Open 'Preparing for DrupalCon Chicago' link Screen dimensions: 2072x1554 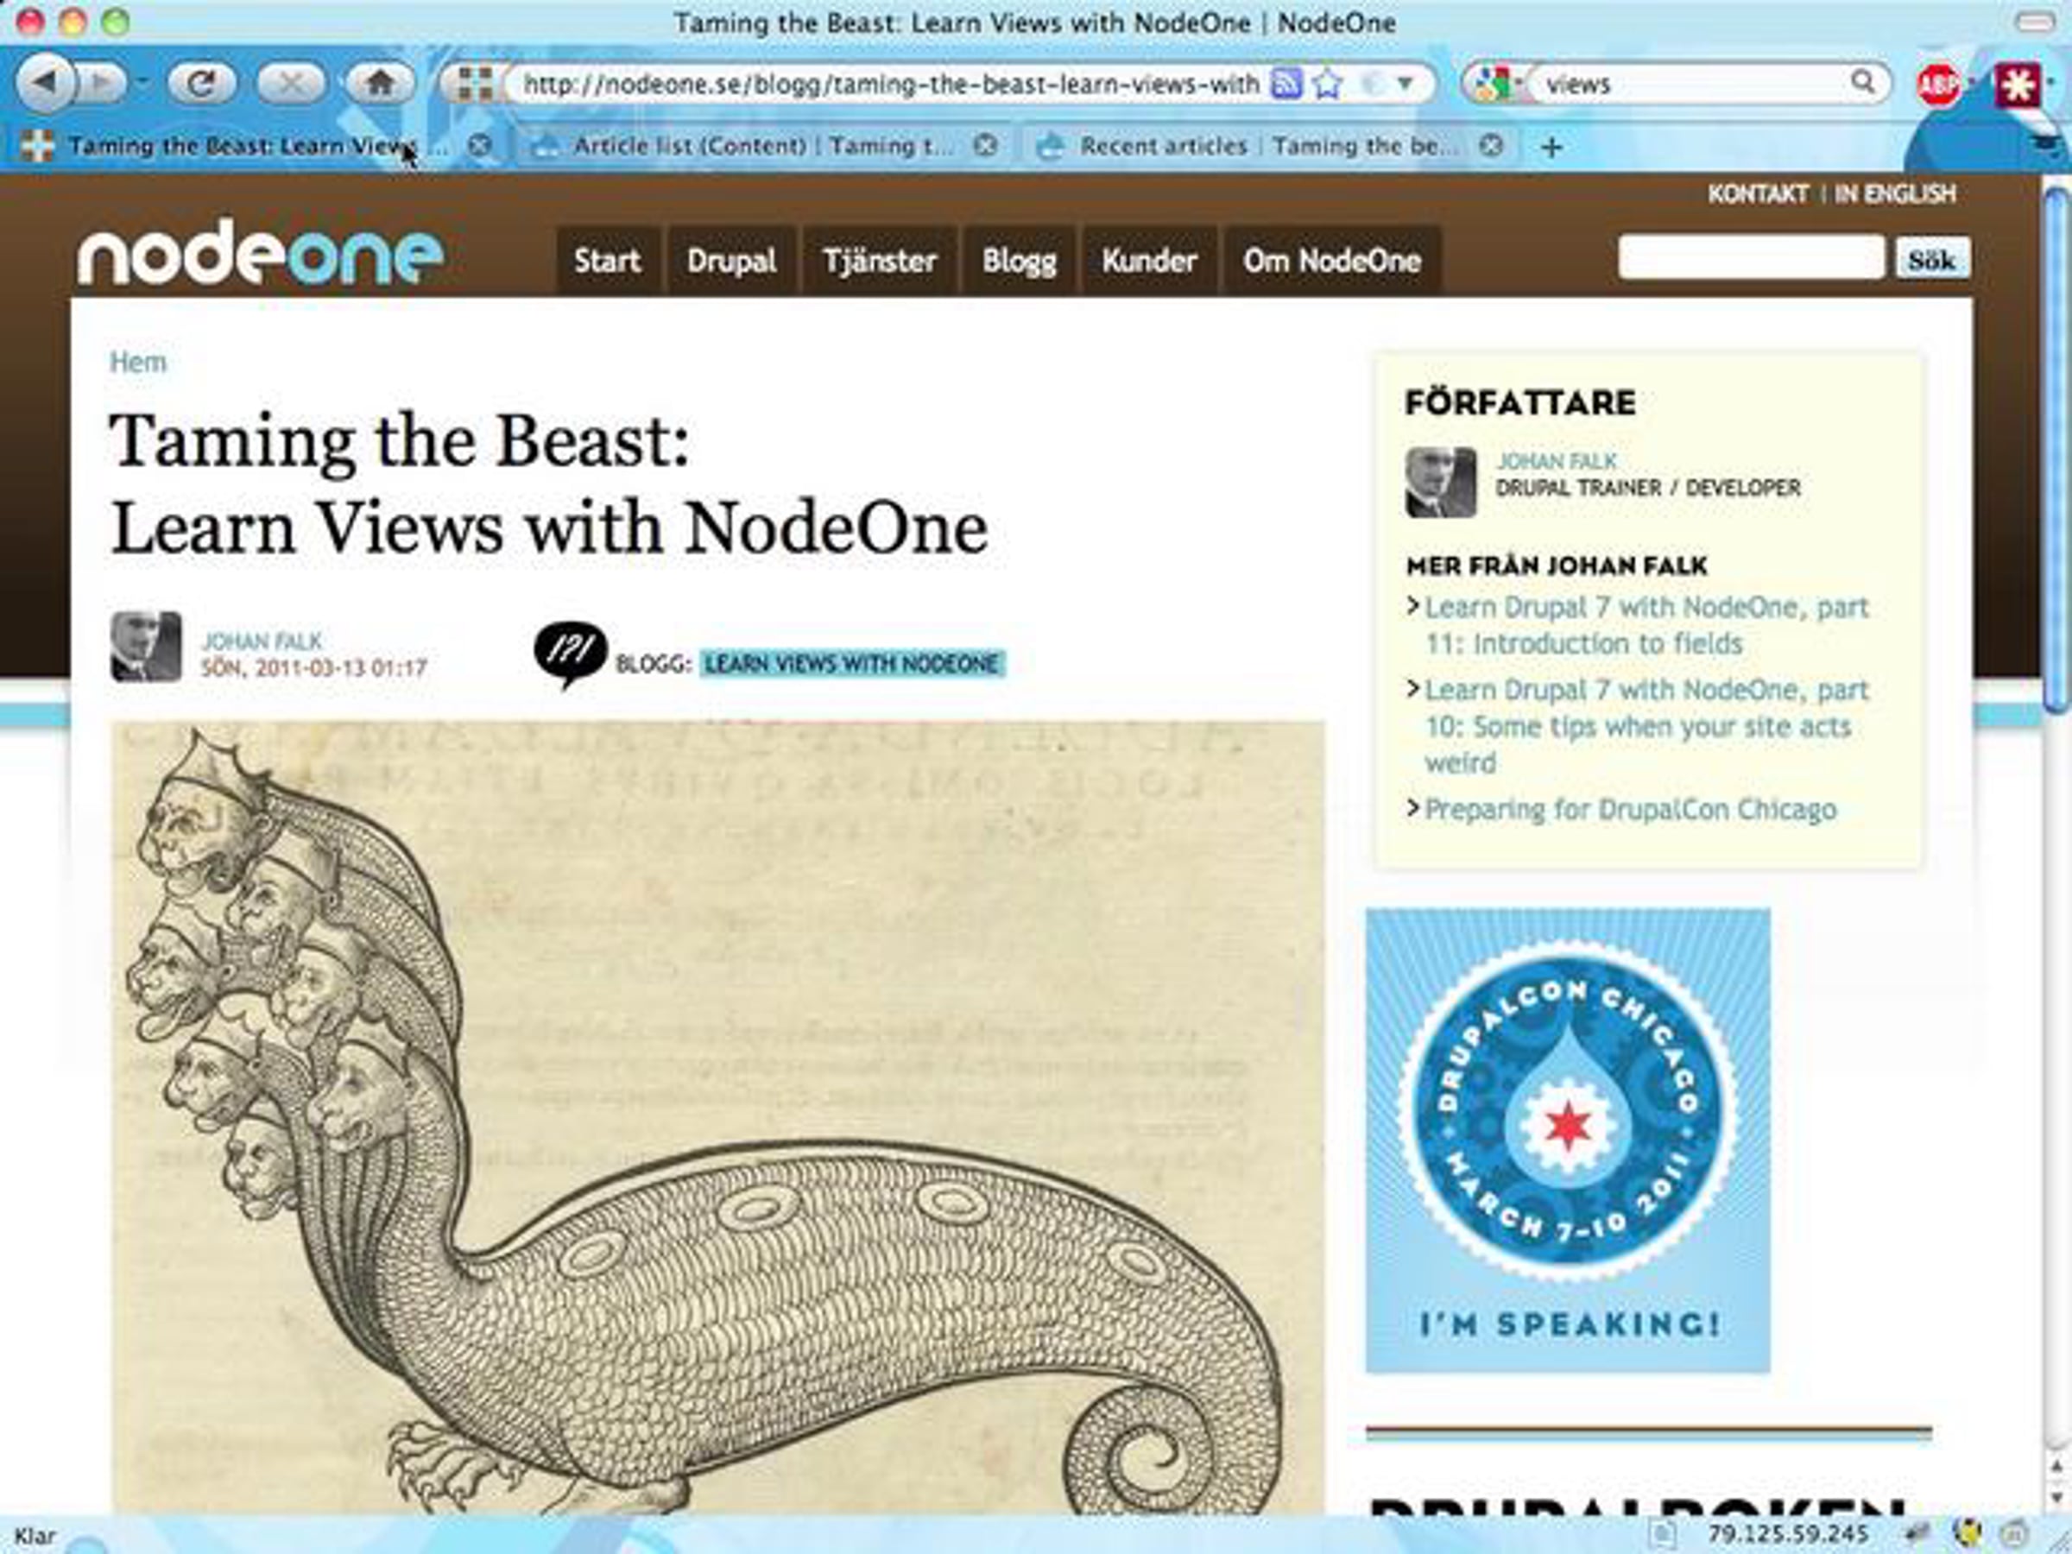[1630, 809]
